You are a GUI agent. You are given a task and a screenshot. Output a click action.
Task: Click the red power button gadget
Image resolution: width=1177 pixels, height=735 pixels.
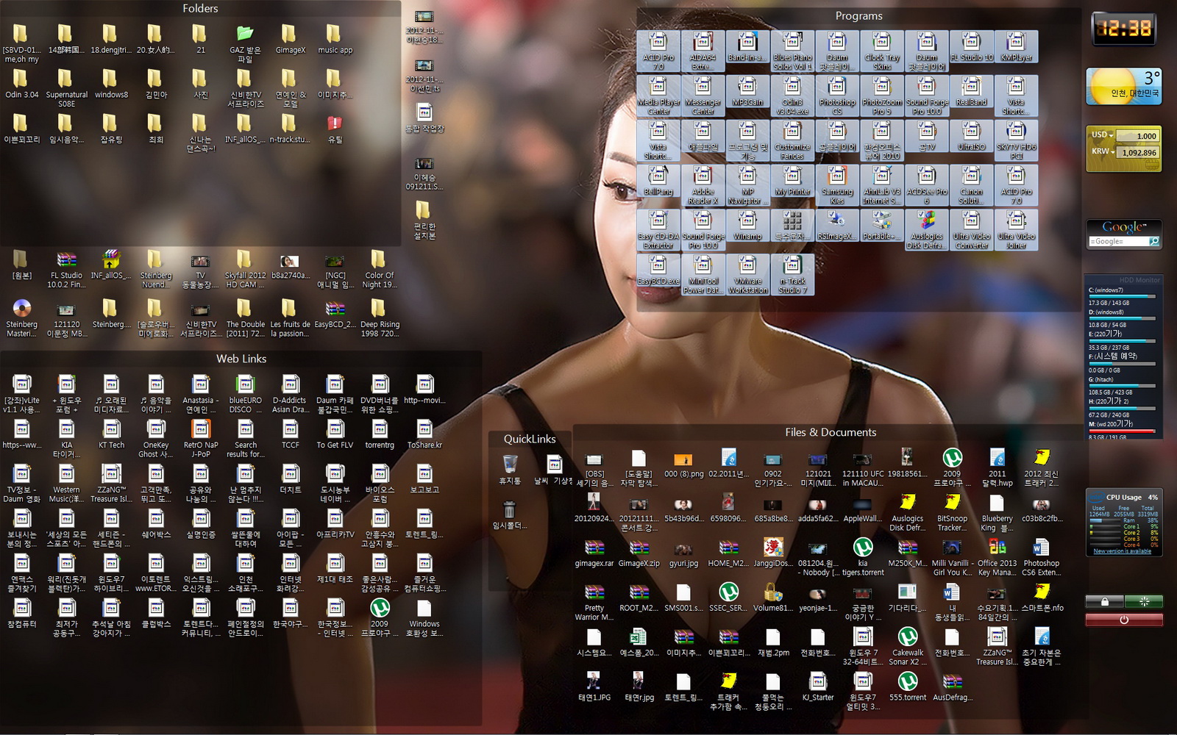[1124, 620]
